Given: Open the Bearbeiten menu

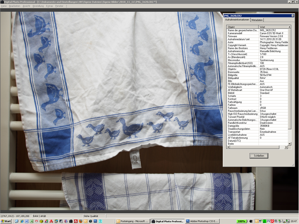Looking at the screenshot, I should point(14,6).
